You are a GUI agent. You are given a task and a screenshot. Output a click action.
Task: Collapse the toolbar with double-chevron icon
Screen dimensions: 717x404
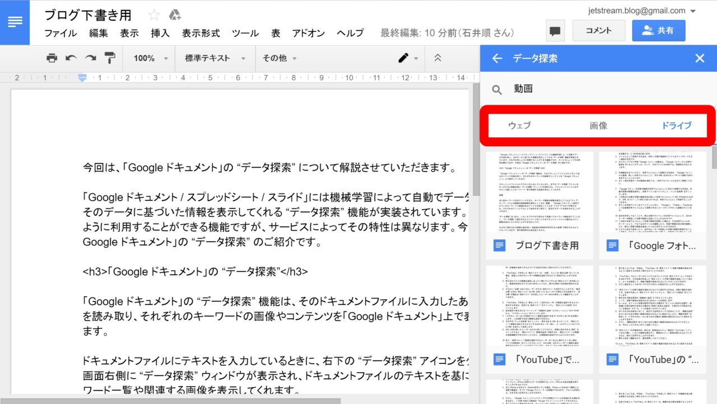click(438, 58)
